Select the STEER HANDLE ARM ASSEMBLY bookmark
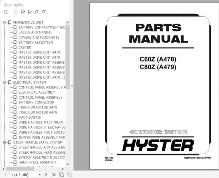 point(42,147)
